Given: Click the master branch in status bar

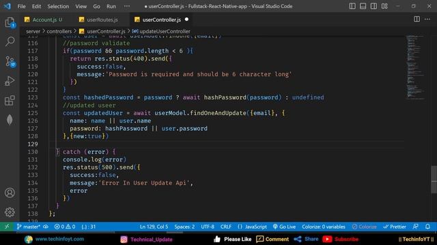Looking at the screenshot, I should point(29,227).
